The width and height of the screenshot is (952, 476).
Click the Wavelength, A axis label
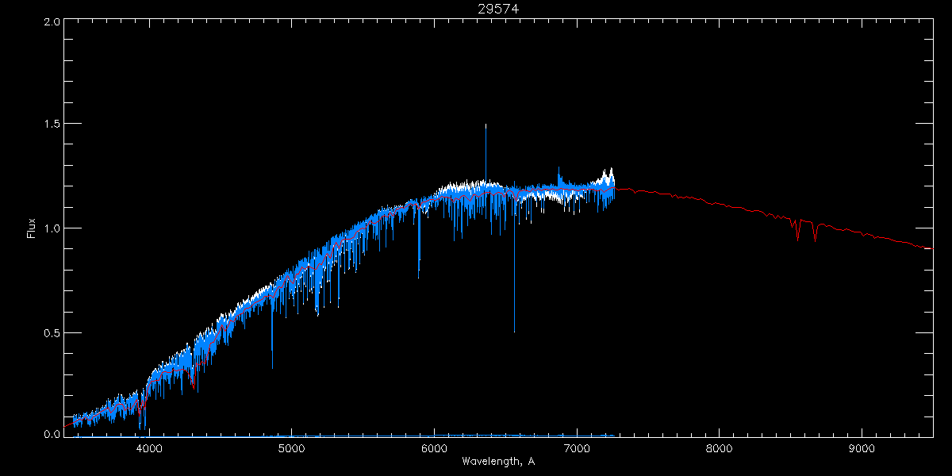[498, 461]
